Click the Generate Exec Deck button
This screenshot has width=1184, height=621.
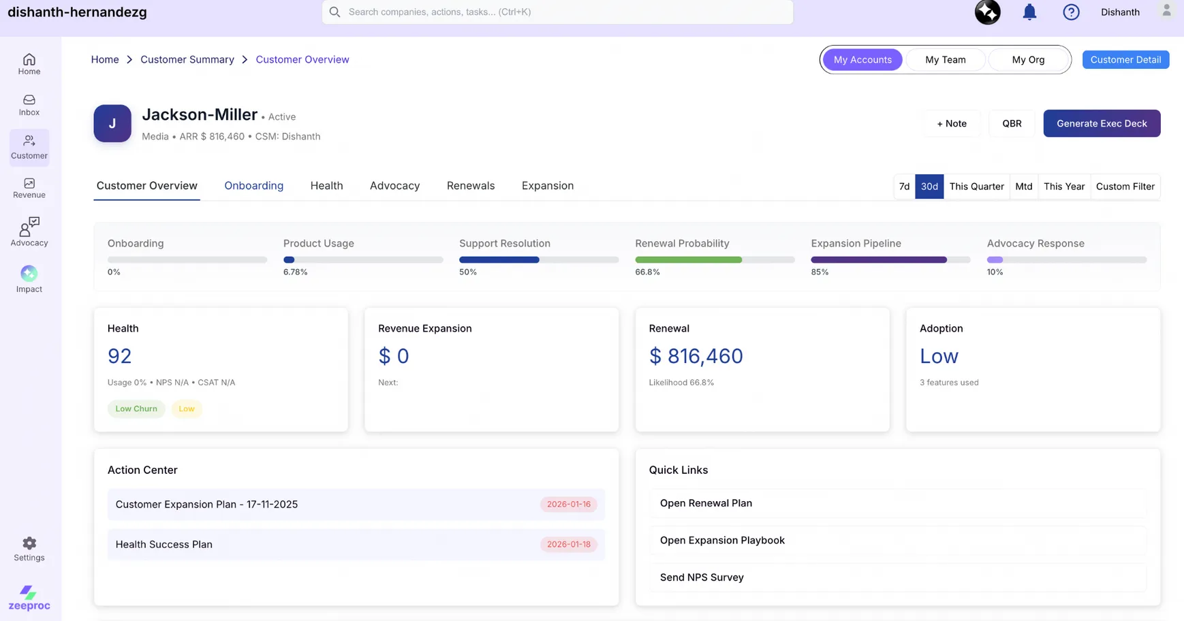coord(1101,123)
